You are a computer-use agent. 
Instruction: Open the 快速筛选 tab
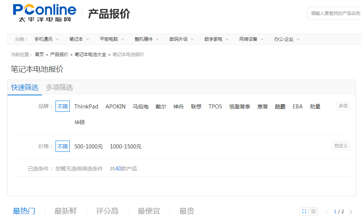(x=25, y=87)
